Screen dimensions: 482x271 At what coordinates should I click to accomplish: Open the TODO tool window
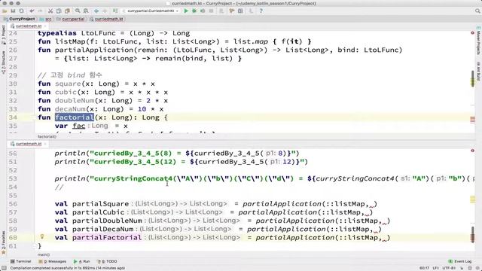coord(107,261)
